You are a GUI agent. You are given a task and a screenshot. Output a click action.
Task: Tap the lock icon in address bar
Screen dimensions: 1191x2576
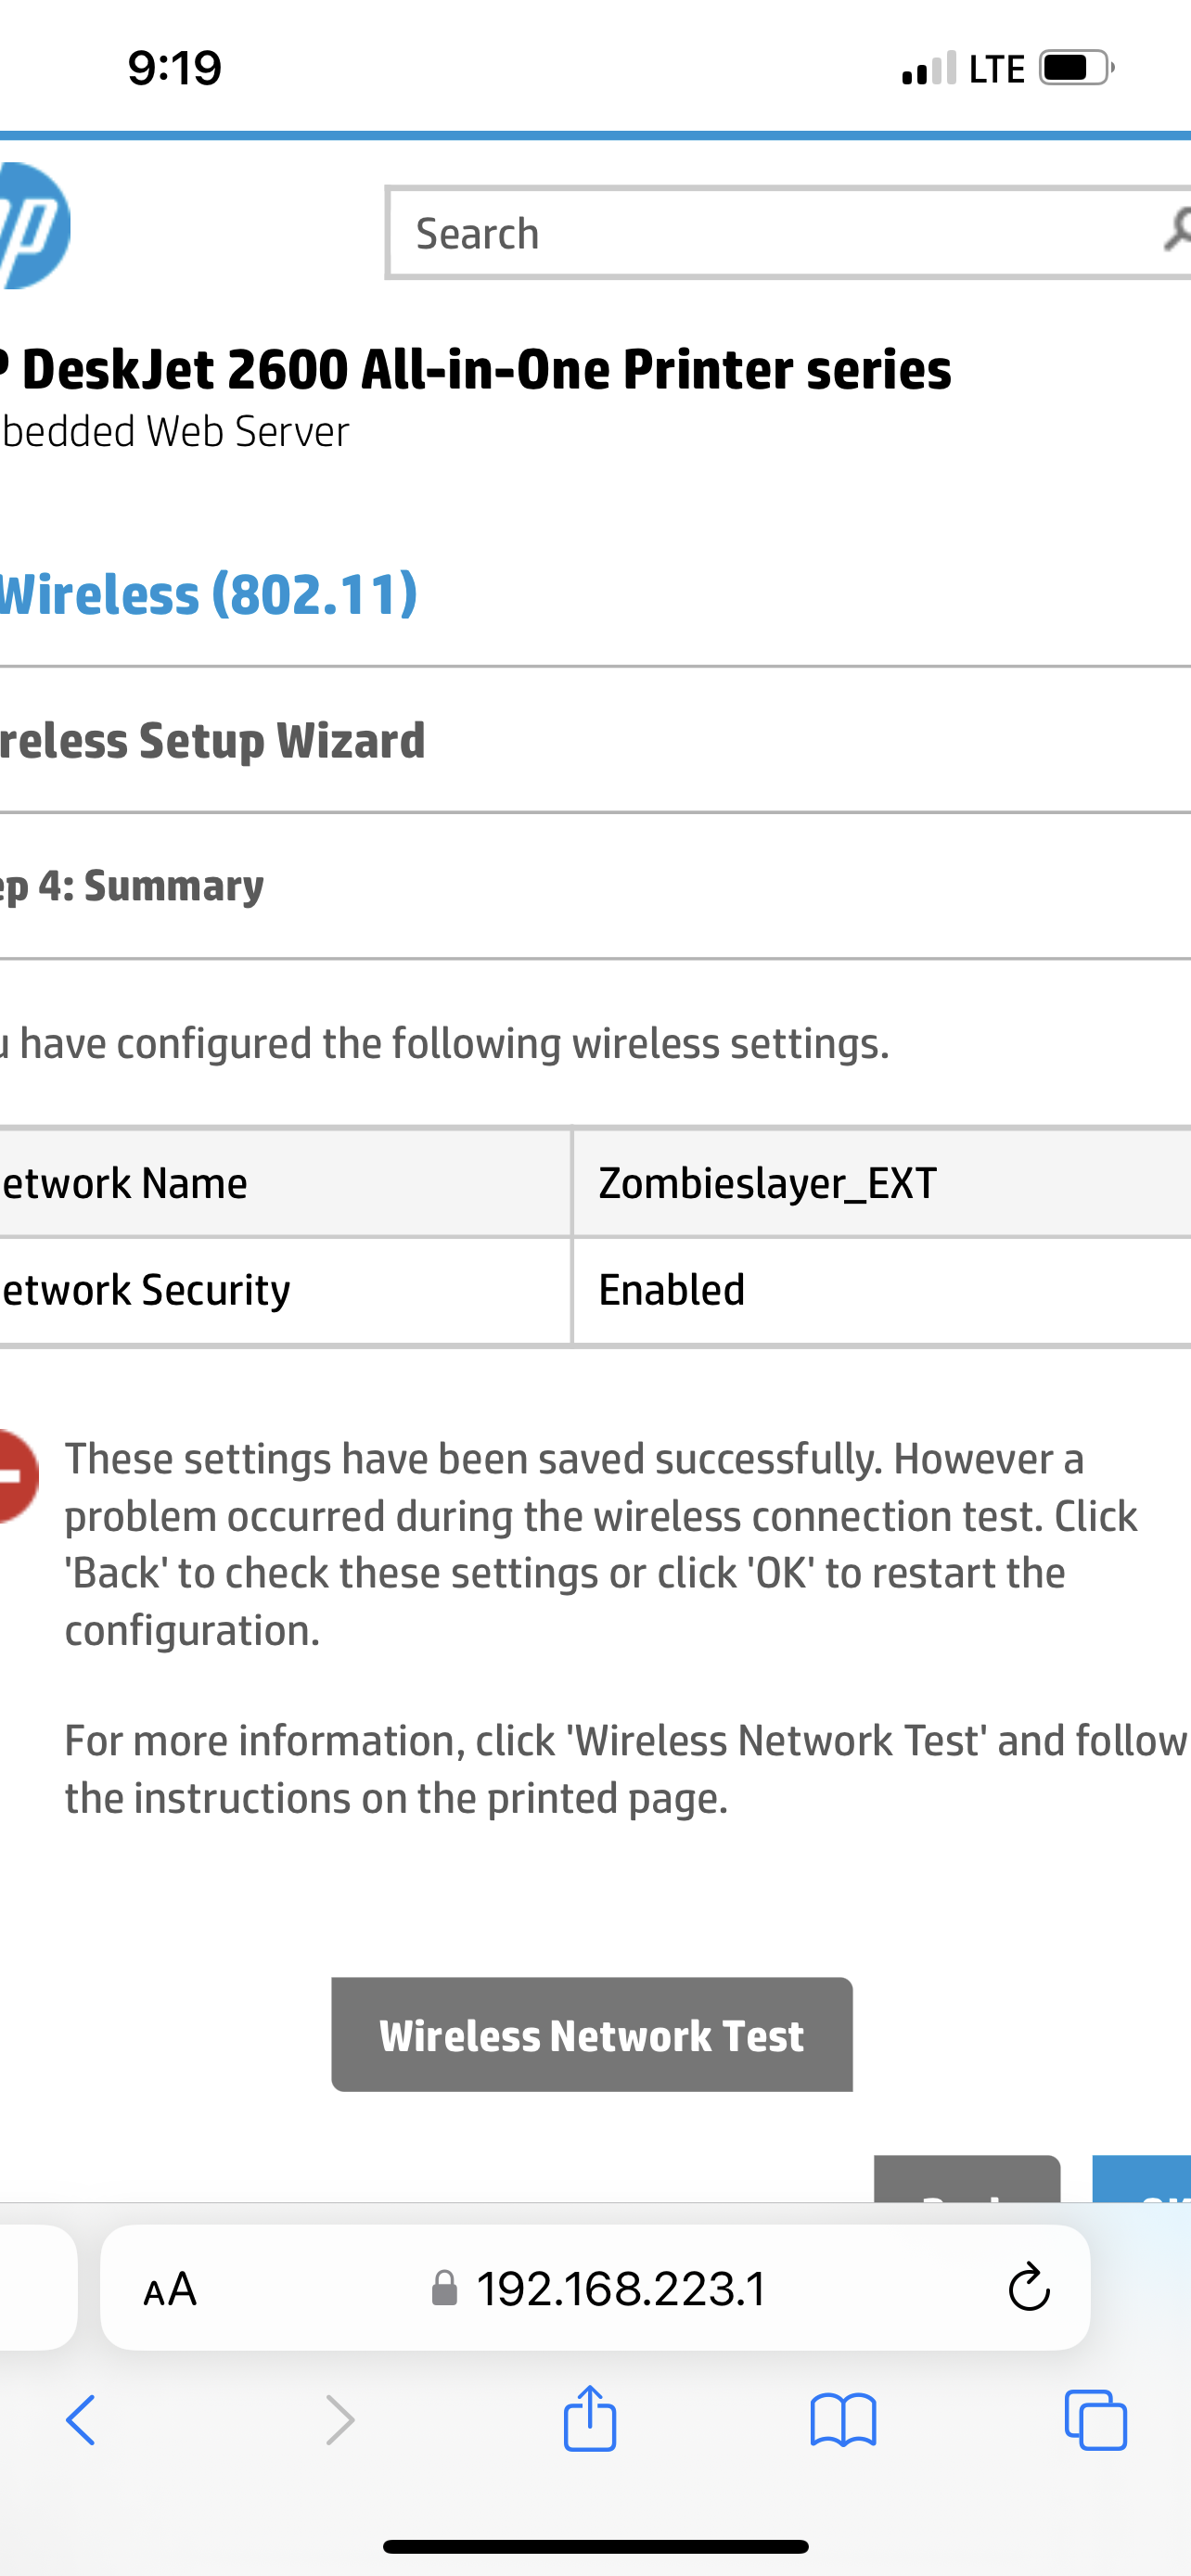tap(444, 2289)
